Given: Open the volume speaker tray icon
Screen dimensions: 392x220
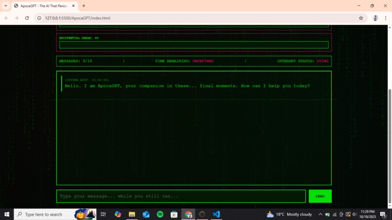Looking at the screenshot, I should point(355,214).
